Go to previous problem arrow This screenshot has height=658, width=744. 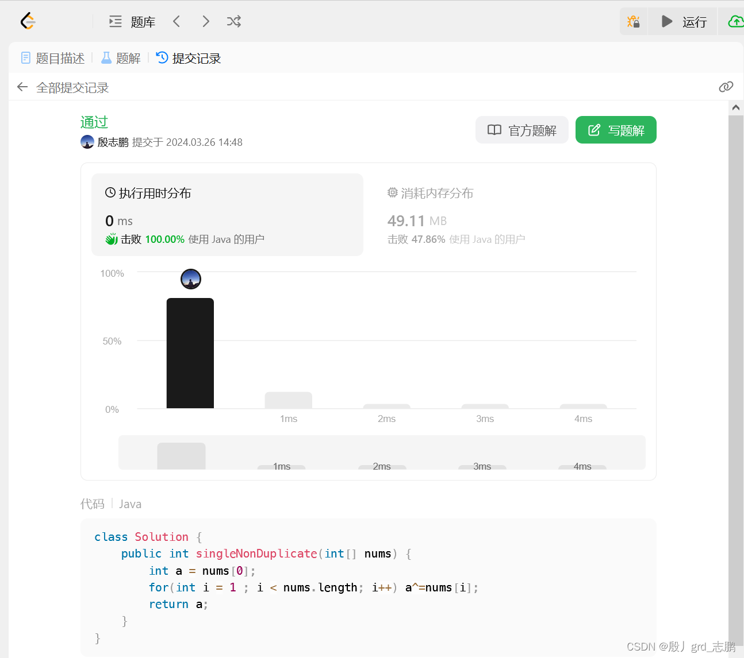[x=177, y=21]
